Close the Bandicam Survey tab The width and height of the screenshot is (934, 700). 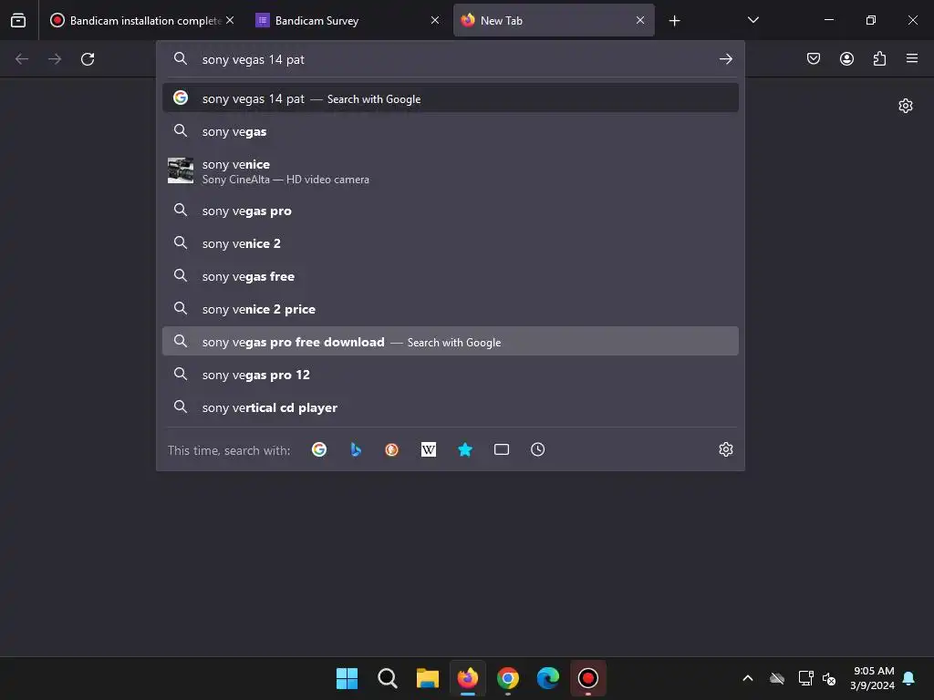(x=435, y=20)
